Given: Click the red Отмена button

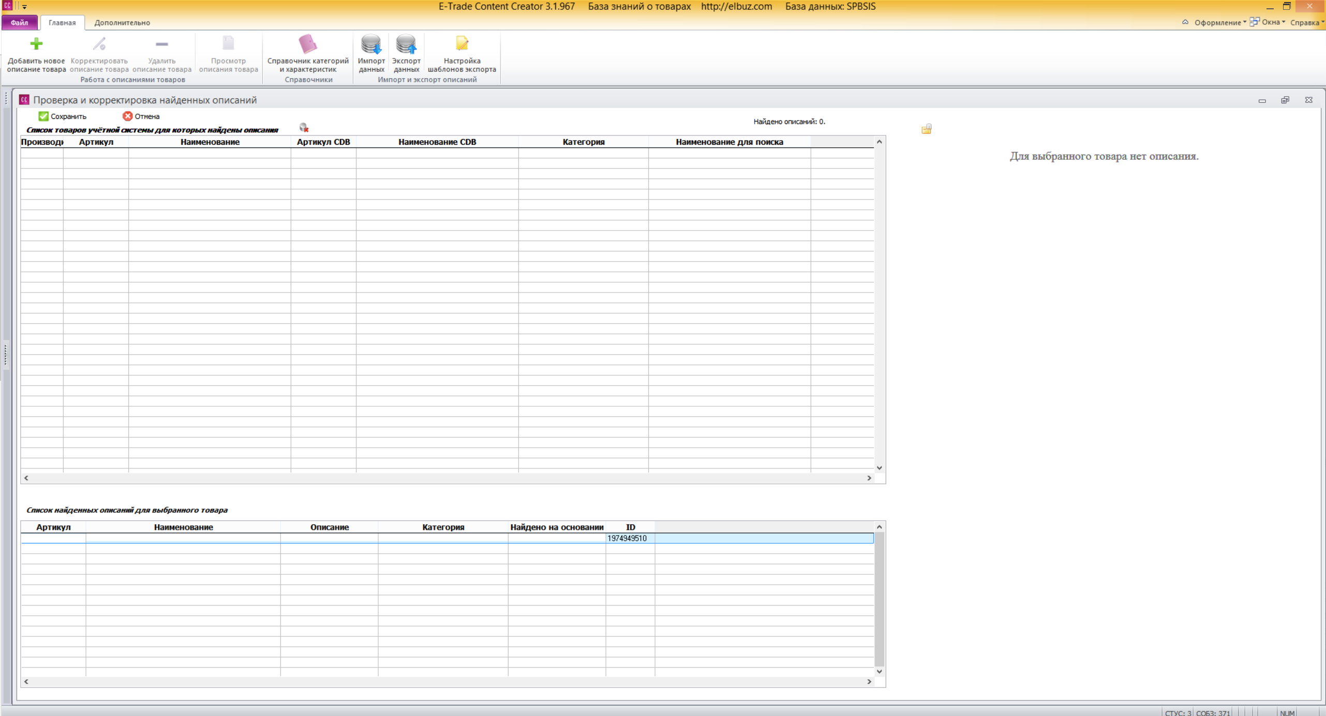Looking at the screenshot, I should click(141, 116).
